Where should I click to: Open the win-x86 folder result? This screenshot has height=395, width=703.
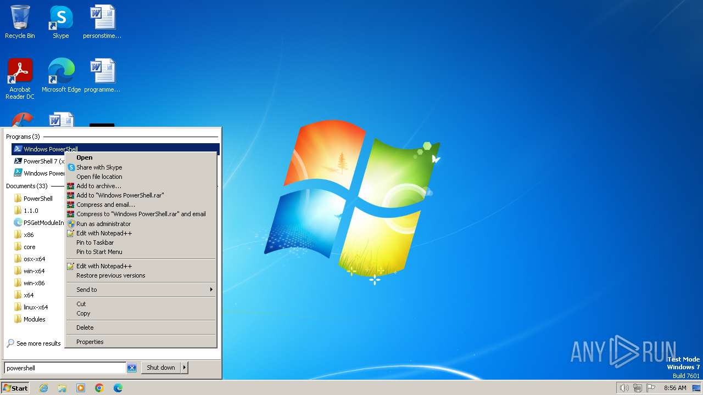[x=38, y=283]
